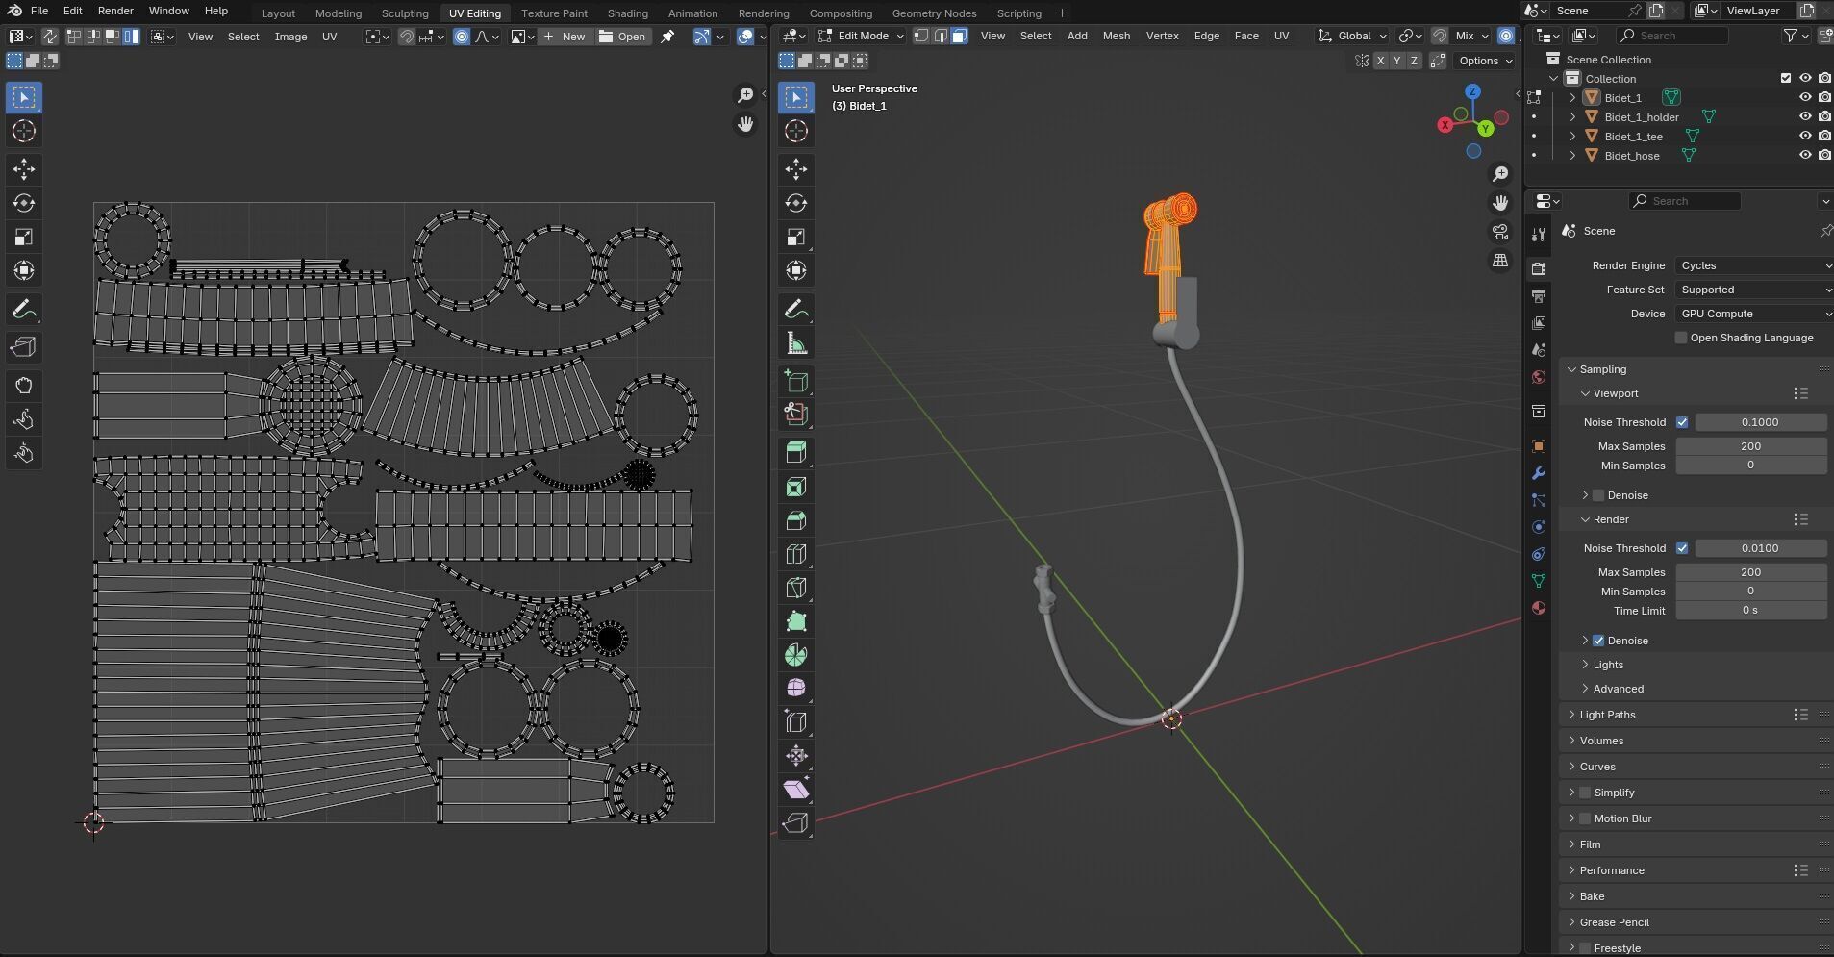Select the Rip Region tool in UV editor
Screen dimensions: 1834x957
(x=24, y=347)
